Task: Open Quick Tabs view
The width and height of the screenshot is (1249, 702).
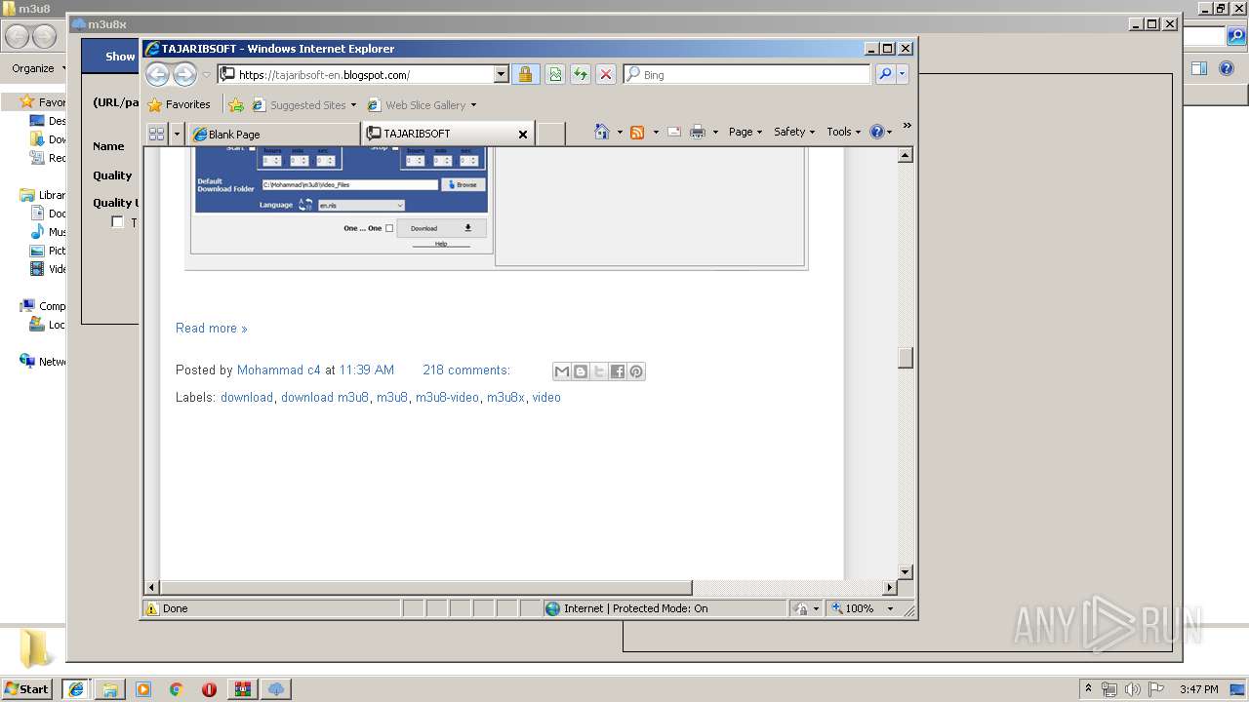Action: (x=156, y=134)
